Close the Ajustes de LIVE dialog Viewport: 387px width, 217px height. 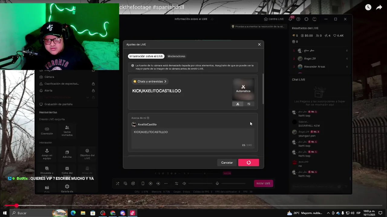(x=259, y=44)
